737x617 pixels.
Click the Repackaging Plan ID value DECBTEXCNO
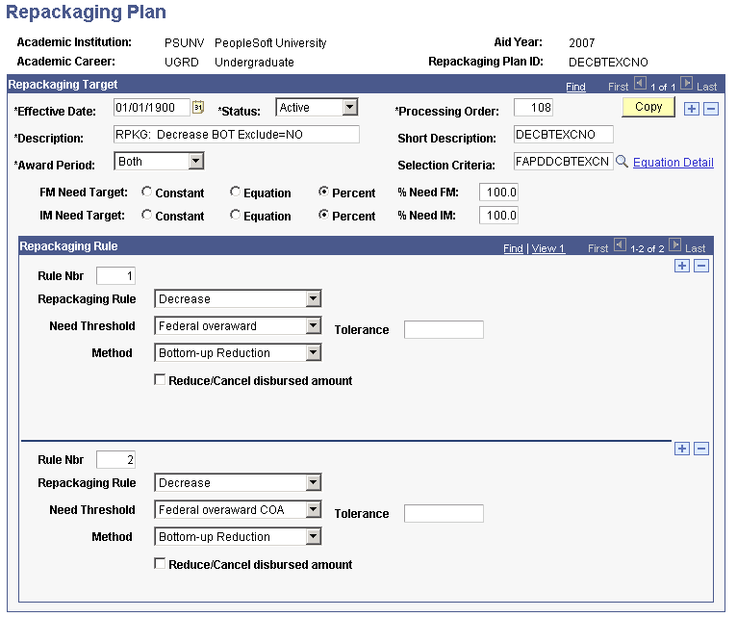[608, 62]
